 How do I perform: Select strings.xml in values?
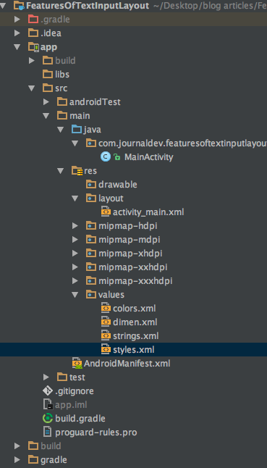pyautogui.click(x=135, y=336)
